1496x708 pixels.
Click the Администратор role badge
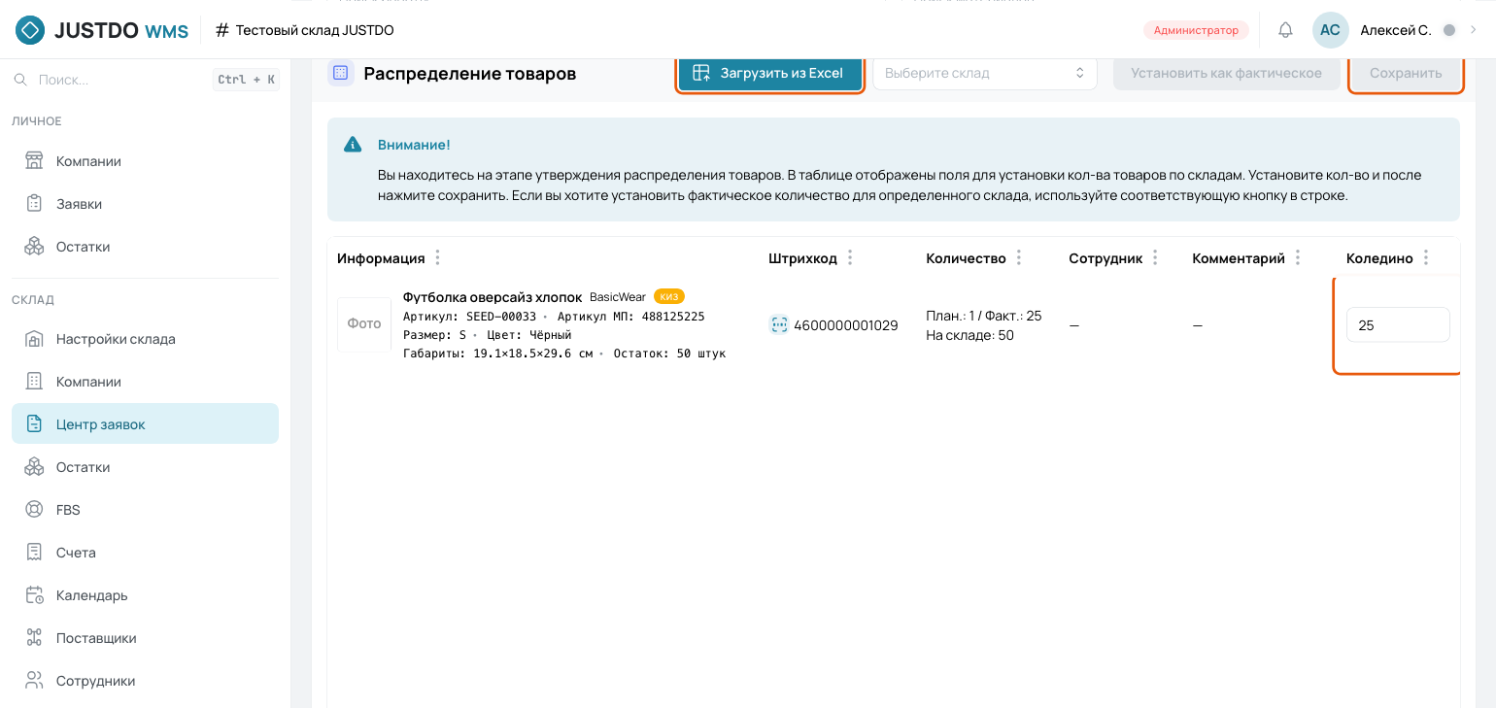(x=1196, y=30)
